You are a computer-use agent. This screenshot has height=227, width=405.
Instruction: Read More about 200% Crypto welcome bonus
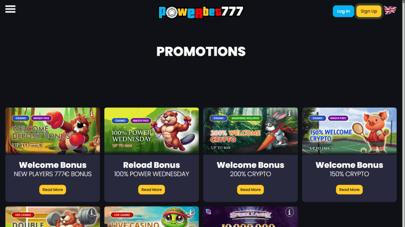[250, 190]
